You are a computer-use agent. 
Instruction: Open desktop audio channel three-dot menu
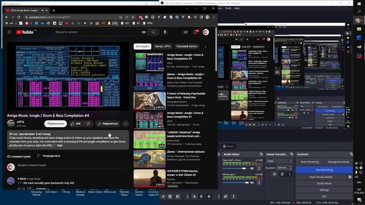click(x=259, y=169)
